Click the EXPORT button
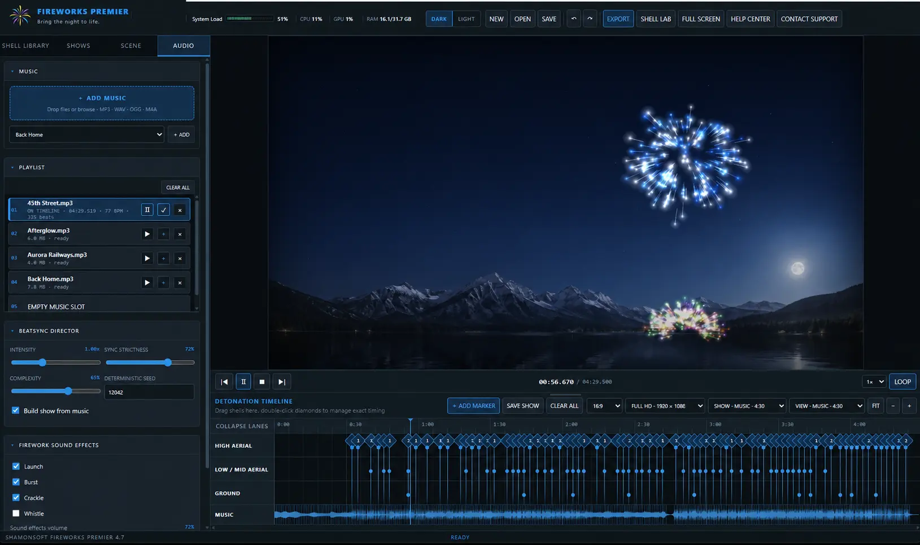Image resolution: width=920 pixels, height=545 pixels. click(618, 19)
